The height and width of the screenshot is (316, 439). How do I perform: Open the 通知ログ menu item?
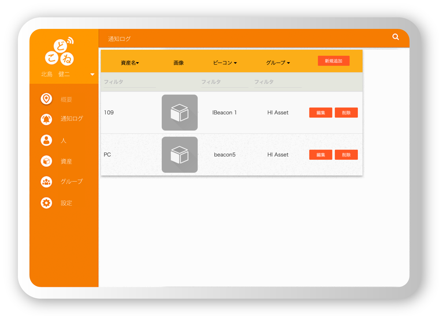point(72,118)
